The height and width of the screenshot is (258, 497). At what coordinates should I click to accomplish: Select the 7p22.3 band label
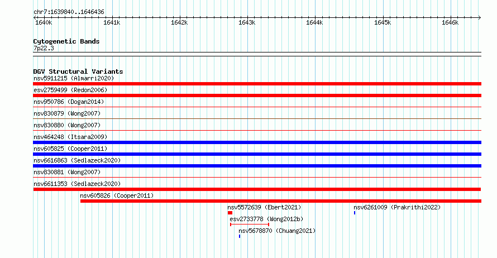[x=44, y=48]
